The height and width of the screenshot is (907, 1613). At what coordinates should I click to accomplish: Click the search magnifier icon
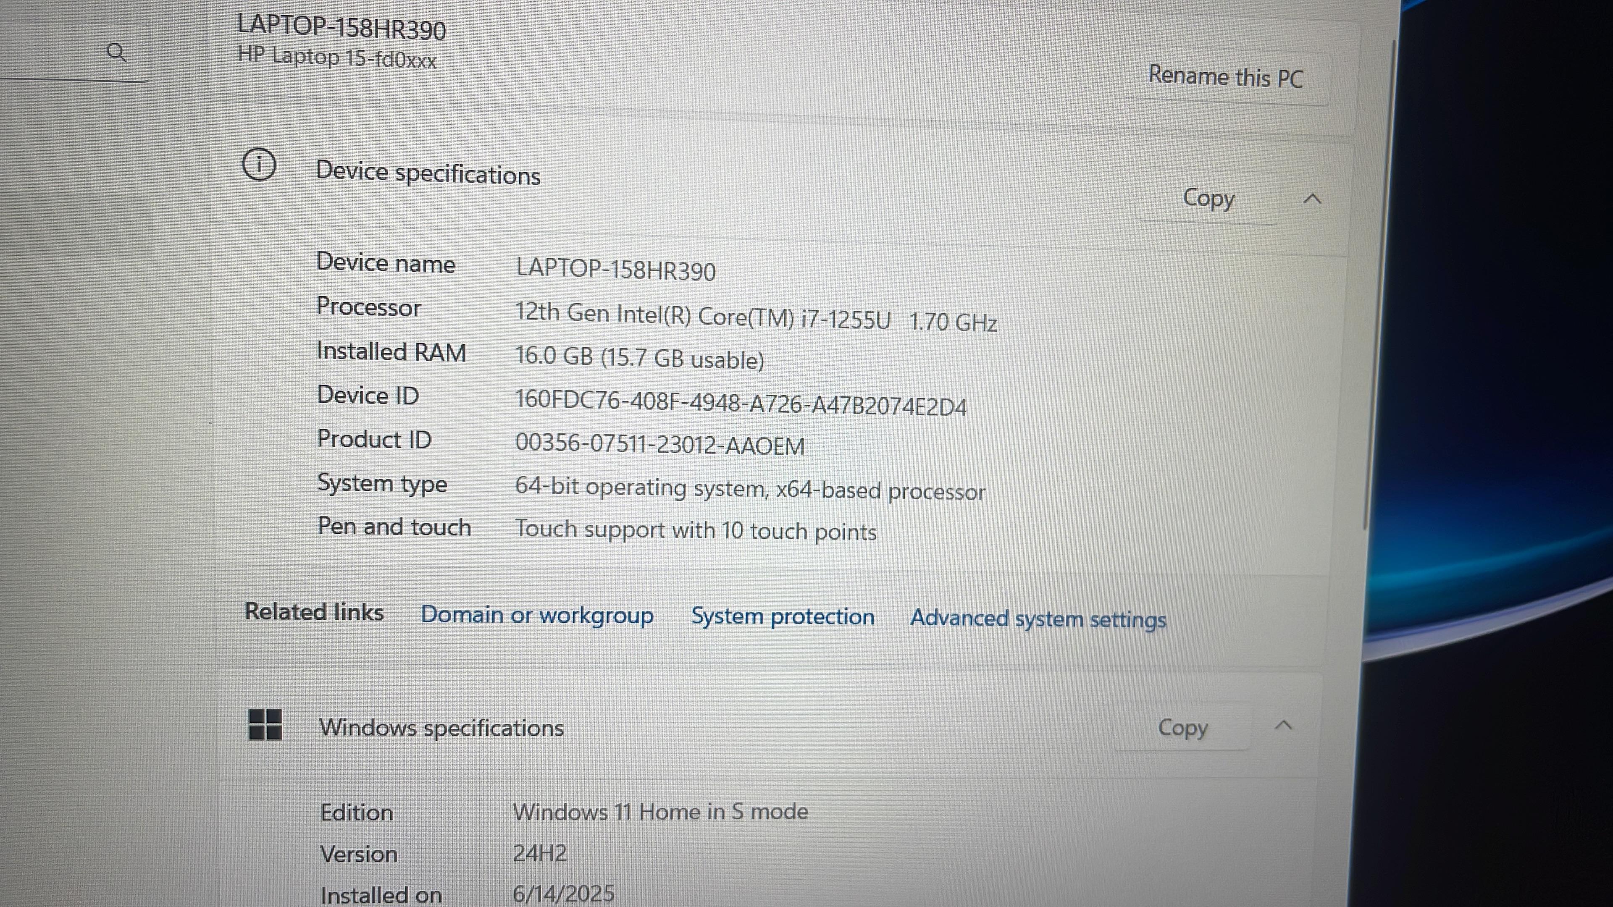point(116,52)
